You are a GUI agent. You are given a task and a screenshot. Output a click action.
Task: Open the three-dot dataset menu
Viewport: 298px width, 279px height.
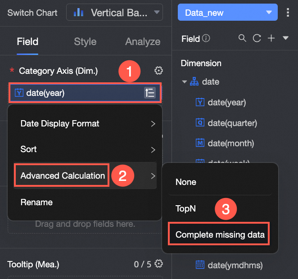coord(288,13)
